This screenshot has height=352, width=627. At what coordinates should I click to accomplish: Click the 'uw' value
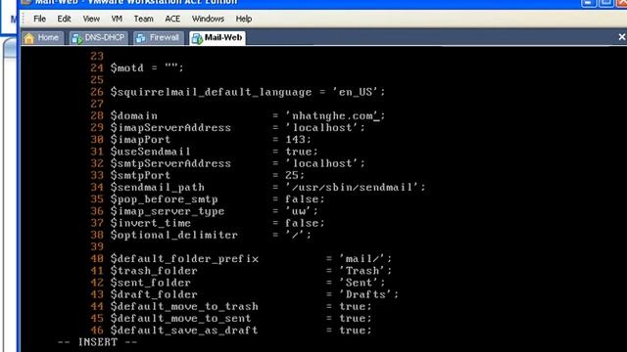pos(298,211)
